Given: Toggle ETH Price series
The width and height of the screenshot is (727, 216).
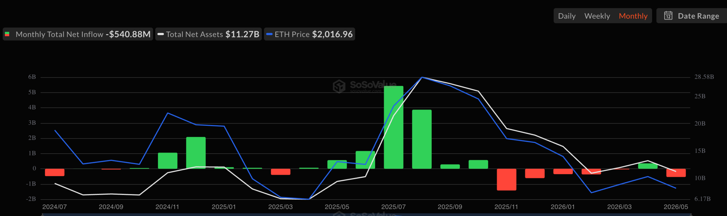Looking at the screenshot, I should tap(310, 34).
